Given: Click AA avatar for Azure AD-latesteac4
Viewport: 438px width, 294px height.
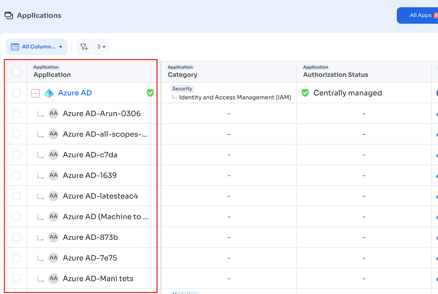Looking at the screenshot, I should (x=54, y=196).
